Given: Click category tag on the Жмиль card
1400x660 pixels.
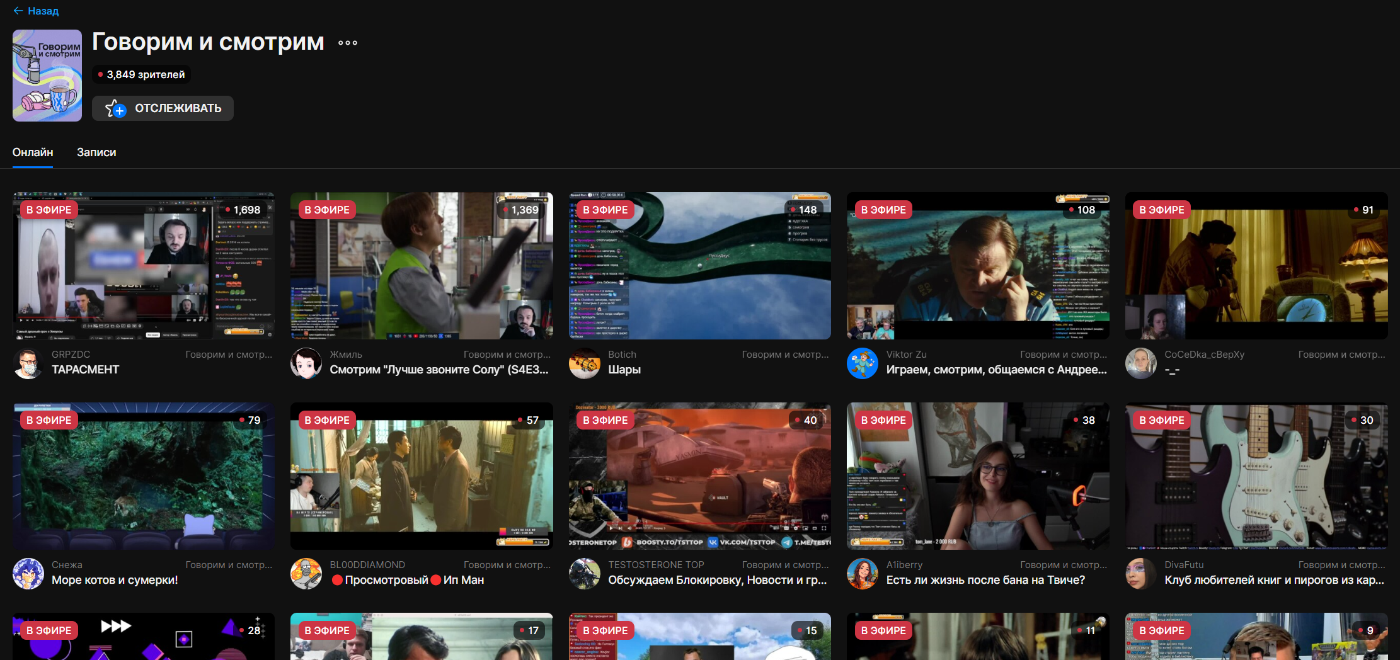Looking at the screenshot, I should (x=507, y=355).
